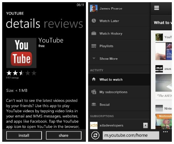Tap the install button
Screen dimensions: 174x144
(x=24, y=135)
